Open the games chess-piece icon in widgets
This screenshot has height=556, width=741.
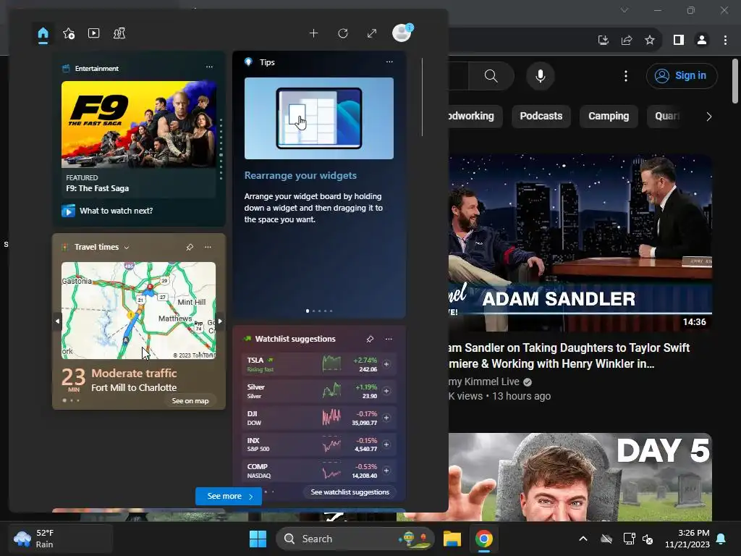119,33
